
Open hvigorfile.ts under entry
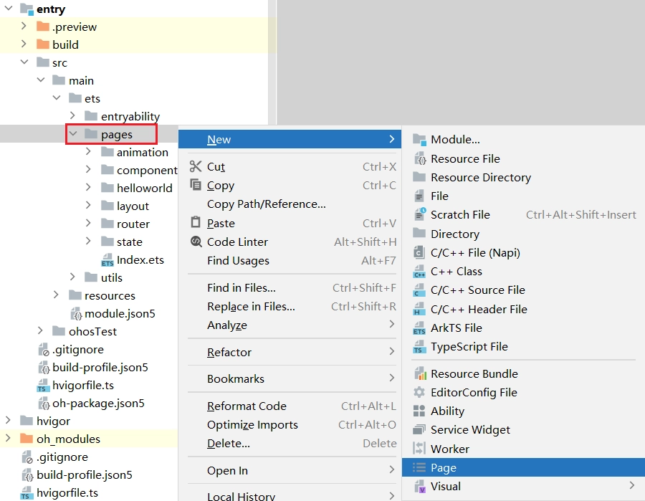point(82,385)
